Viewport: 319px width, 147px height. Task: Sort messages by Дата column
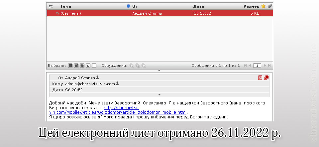tap(198, 6)
